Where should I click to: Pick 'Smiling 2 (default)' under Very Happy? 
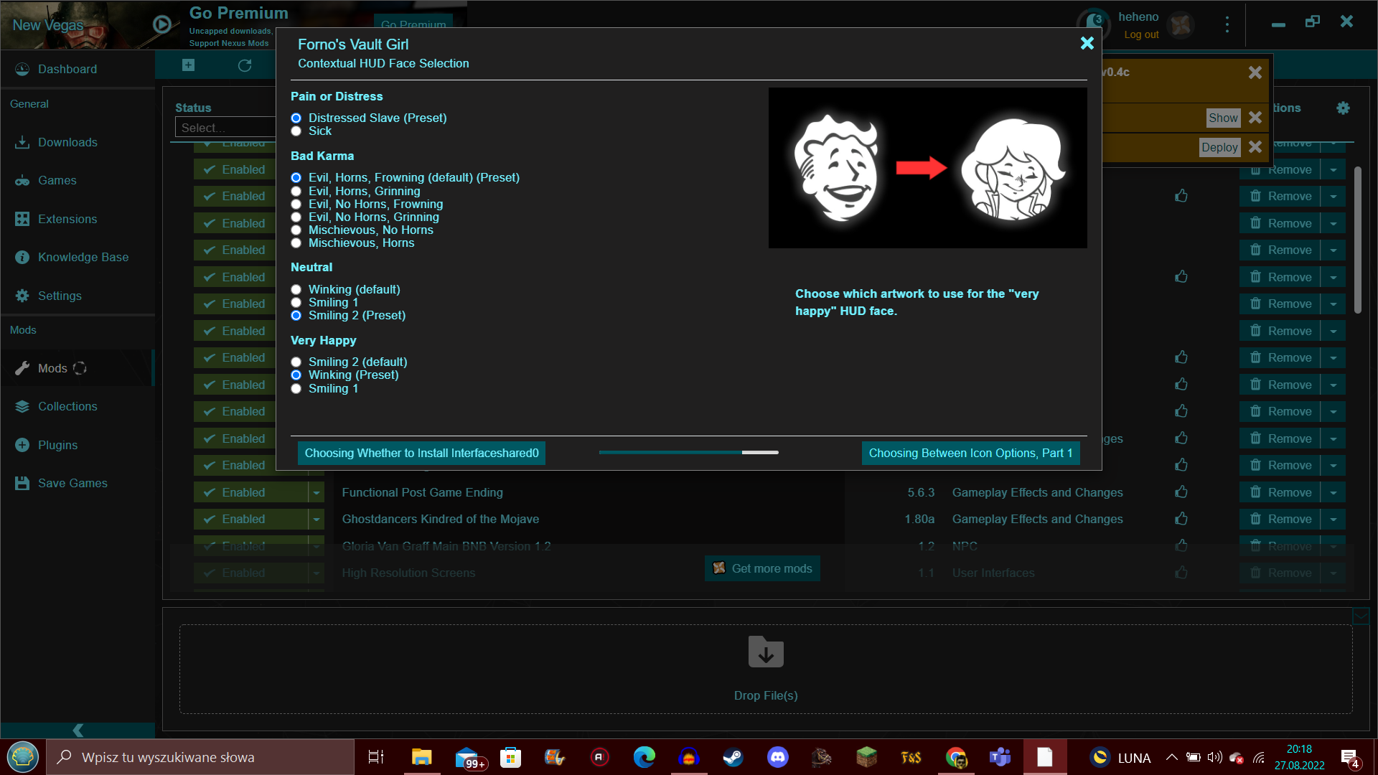pyautogui.click(x=296, y=362)
